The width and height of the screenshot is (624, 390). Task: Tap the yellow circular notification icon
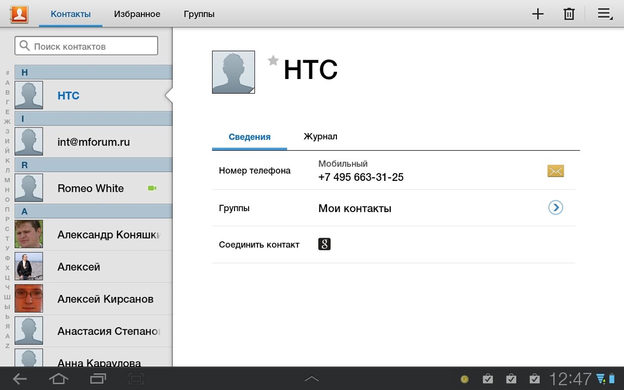coord(464,379)
